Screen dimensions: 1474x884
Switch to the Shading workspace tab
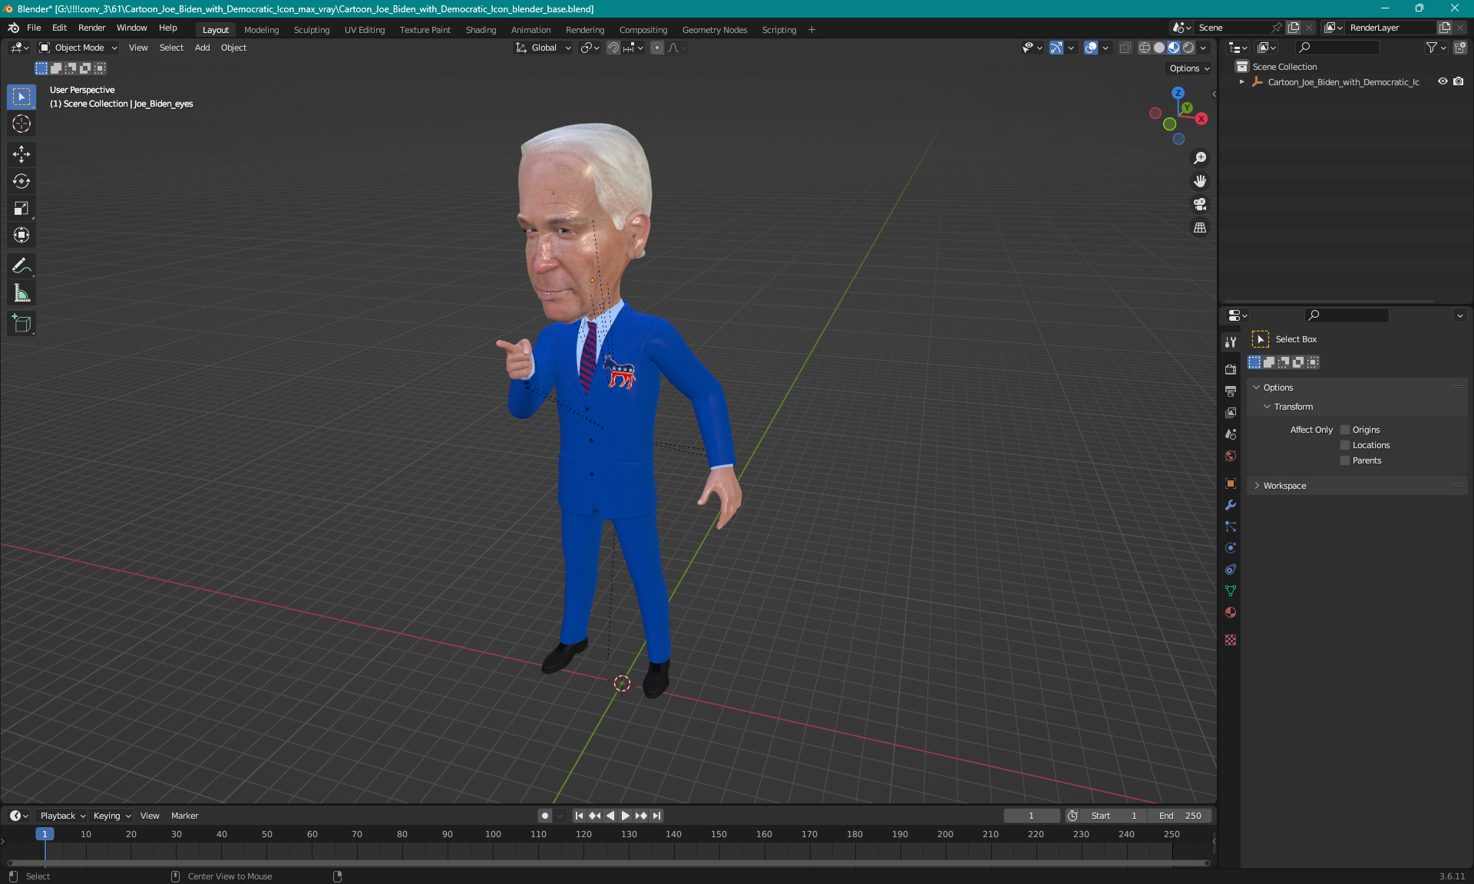[481, 30]
